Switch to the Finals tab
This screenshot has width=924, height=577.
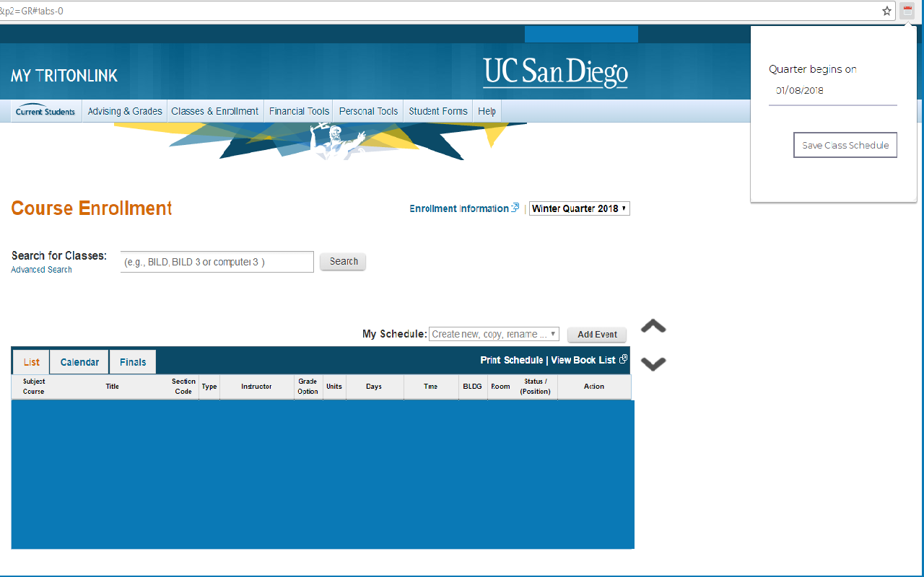[132, 361]
